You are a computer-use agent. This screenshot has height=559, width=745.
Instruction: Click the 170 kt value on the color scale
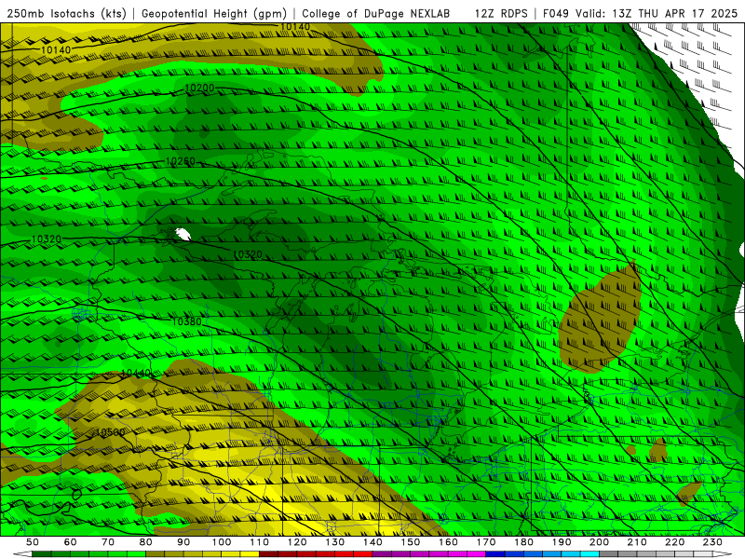pos(486,542)
